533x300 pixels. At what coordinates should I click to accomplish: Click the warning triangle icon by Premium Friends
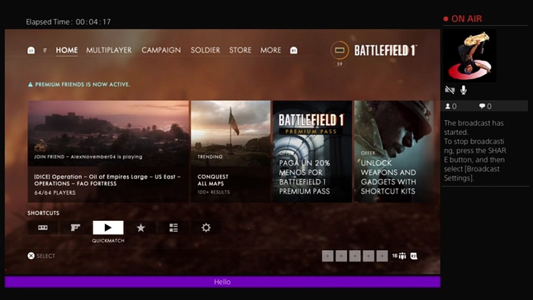tap(30, 84)
